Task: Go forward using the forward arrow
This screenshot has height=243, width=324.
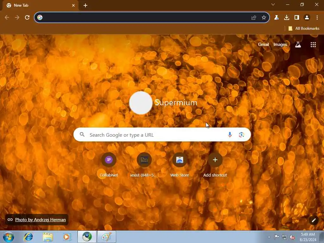Action: tap(17, 18)
